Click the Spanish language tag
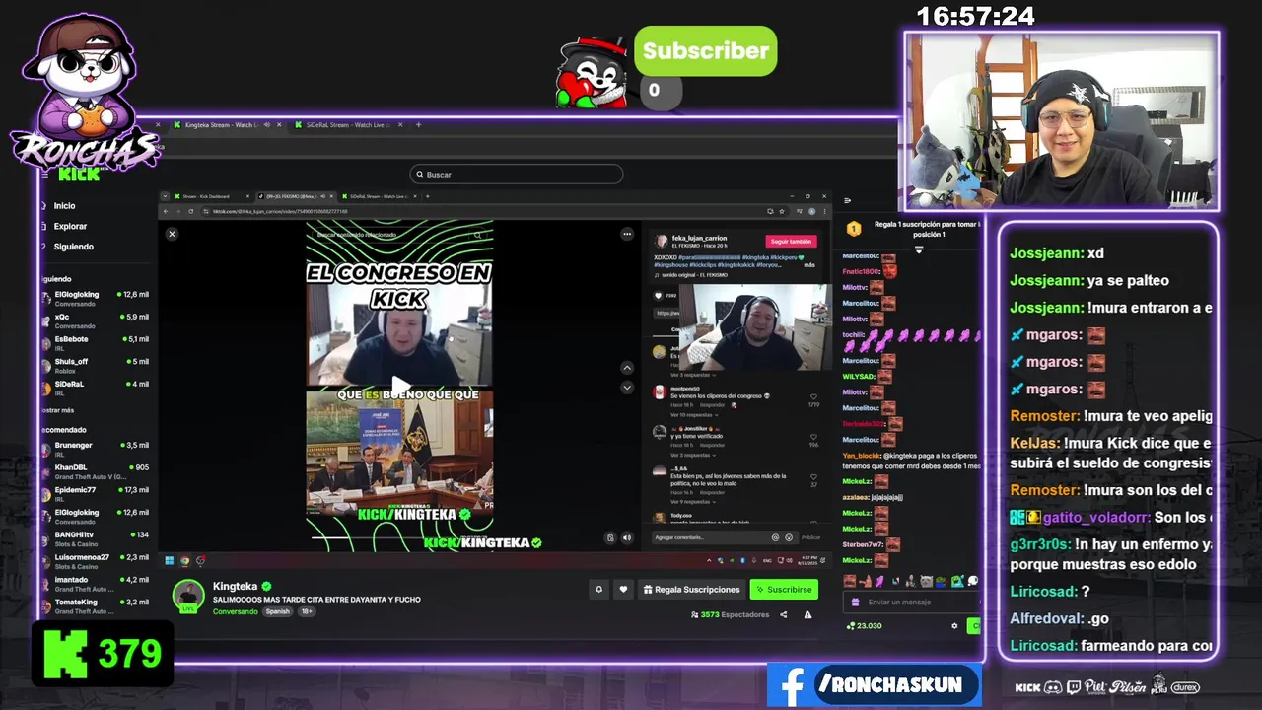This screenshot has height=710, width=1262. tap(278, 611)
